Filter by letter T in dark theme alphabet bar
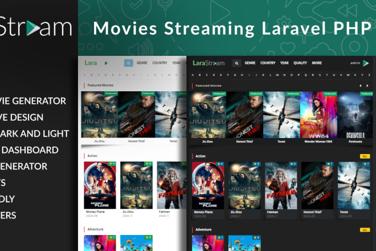Image resolution: width=376 pixels, height=251 pixels. (x=326, y=75)
